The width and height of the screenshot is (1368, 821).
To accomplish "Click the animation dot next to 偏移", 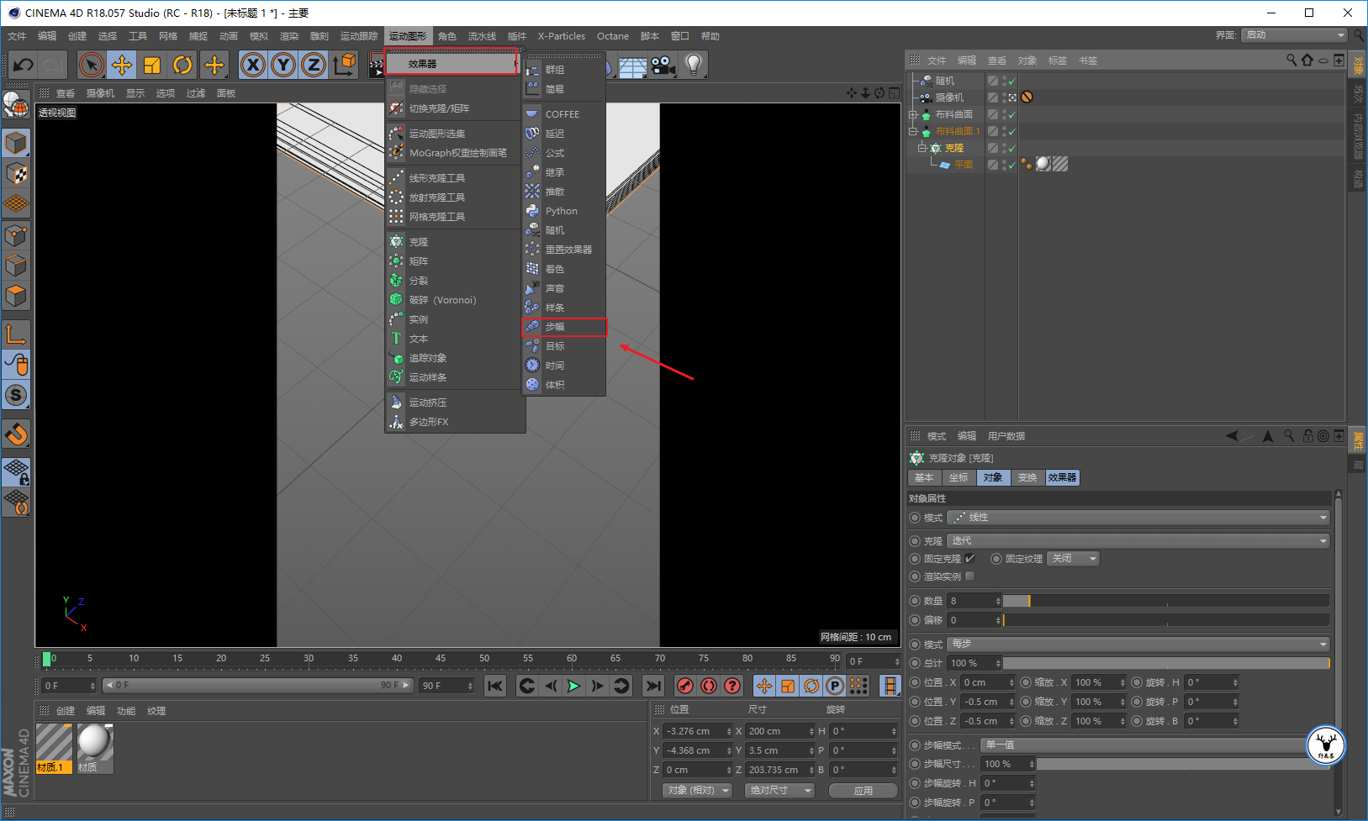I will (x=915, y=620).
